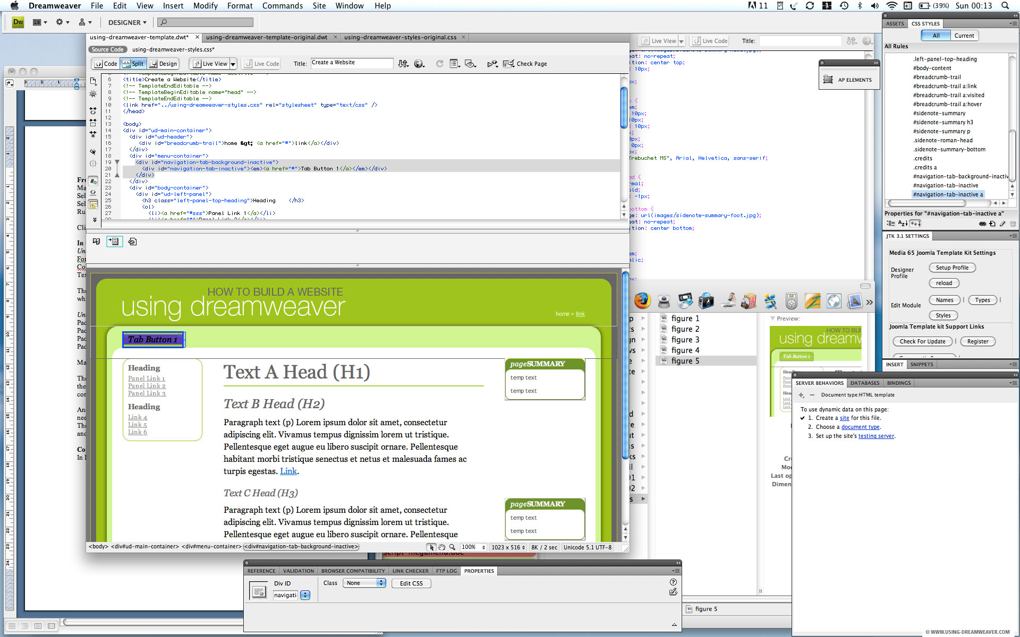
Task: Click CSS rules list horizontal scrollbar
Action: pos(926,203)
